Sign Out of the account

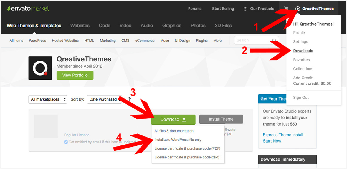coord(301,97)
